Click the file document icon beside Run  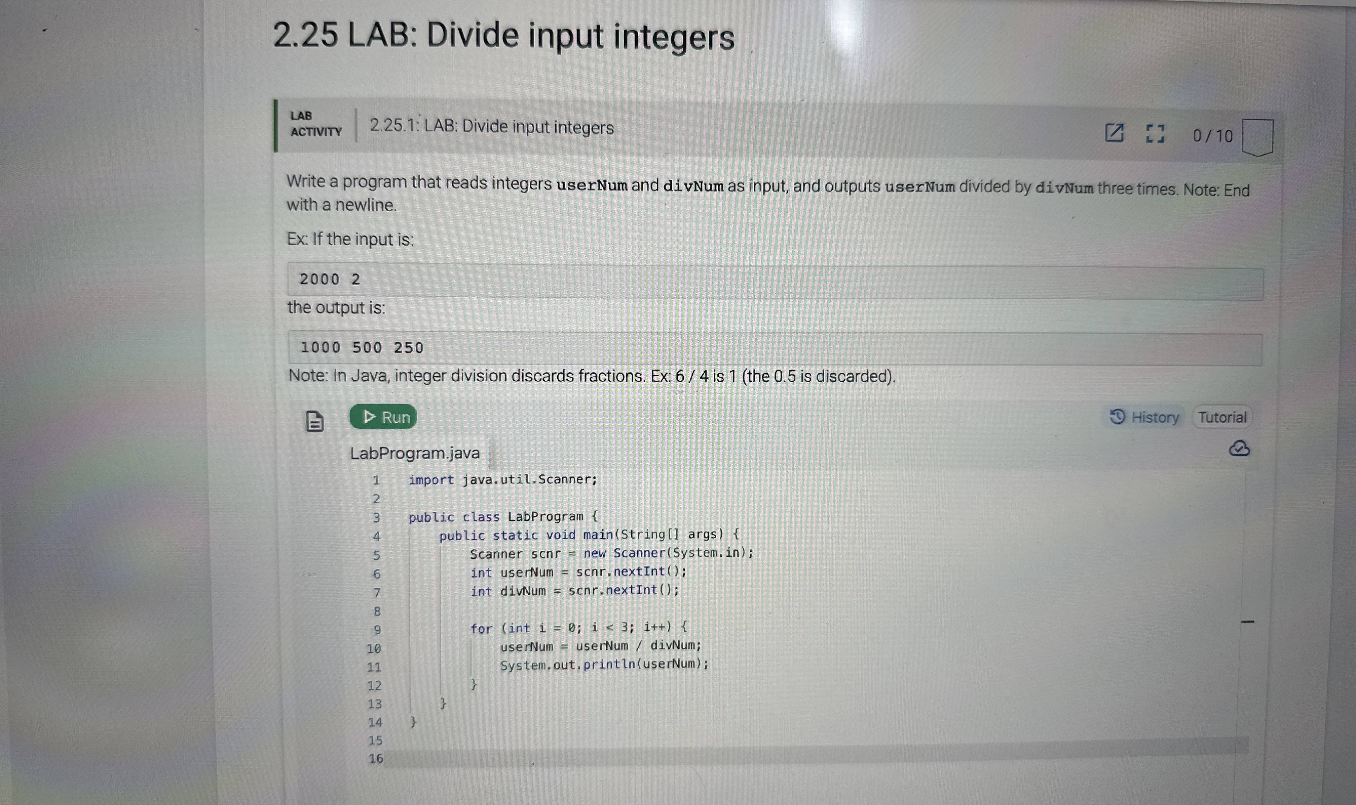coord(315,421)
